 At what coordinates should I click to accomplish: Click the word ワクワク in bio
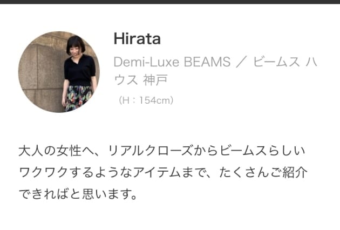[43, 172]
